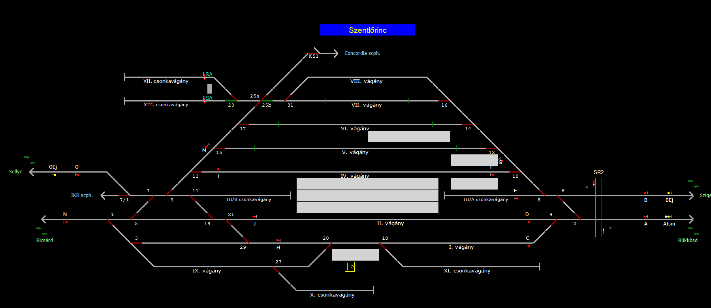Viewport: 711px width, 308px height.
Task: Click the blue Szentlőrinc station name banner
Action: (x=367, y=30)
